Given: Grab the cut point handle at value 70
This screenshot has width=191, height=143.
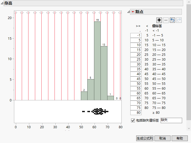Looking at the screenshot, I should (x=107, y=13).
